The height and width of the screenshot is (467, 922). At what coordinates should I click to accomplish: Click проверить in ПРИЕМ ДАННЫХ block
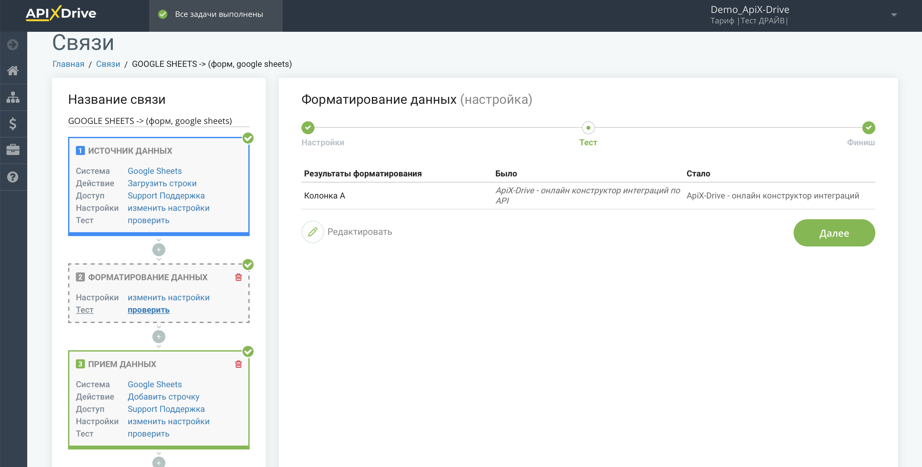pos(148,434)
